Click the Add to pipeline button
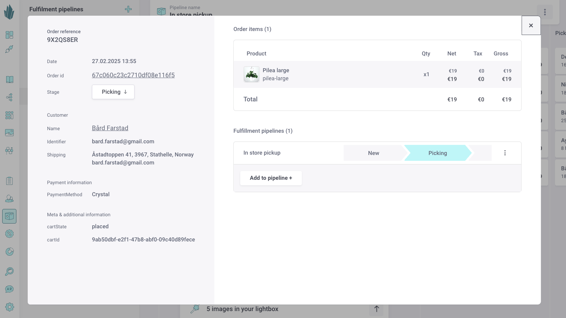The image size is (566, 318). click(271, 178)
